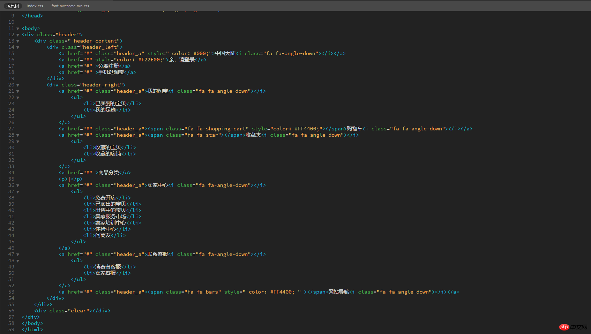Viewport: 591px width, 334px height.
Task: Place cursor on the closing head tag
Action: 32,16
